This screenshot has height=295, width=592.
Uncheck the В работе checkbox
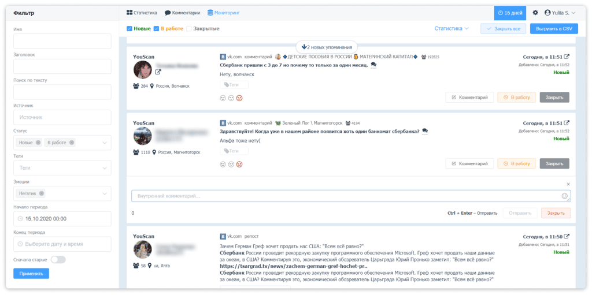pos(156,29)
